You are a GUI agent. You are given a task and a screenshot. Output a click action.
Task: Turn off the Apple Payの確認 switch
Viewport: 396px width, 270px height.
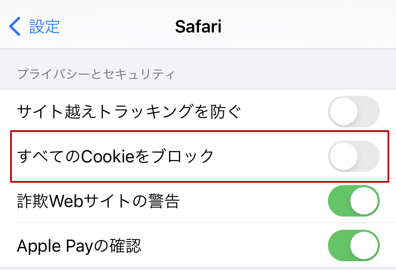pyautogui.click(x=354, y=245)
